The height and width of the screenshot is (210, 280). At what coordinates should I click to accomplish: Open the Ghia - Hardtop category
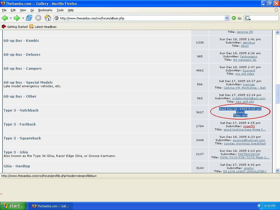(x=17, y=166)
